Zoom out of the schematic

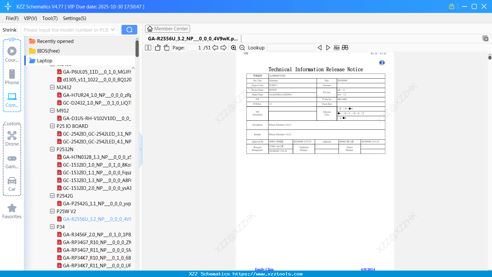[242, 47]
